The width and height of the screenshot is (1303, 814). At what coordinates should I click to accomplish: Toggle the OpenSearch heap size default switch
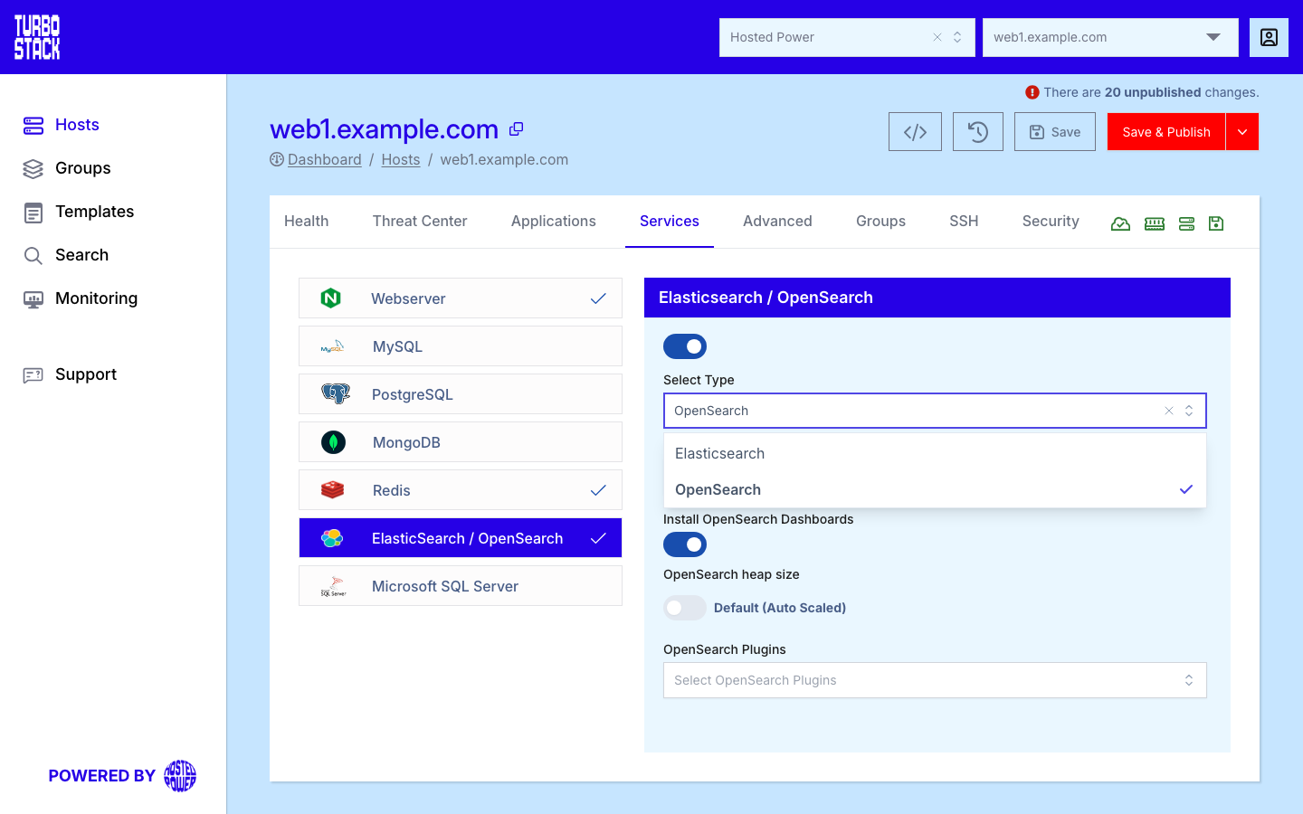pos(685,608)
